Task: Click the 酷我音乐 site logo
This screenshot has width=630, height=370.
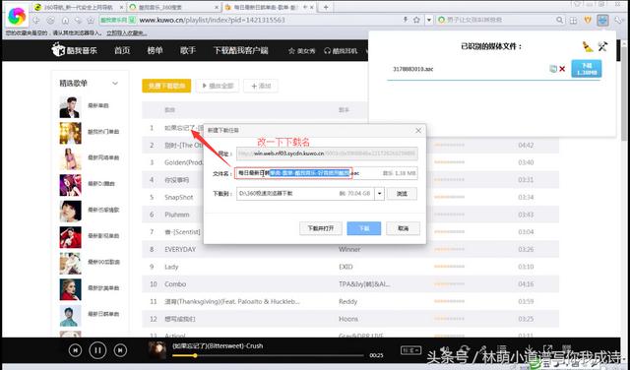Action: tap(75, 50)
